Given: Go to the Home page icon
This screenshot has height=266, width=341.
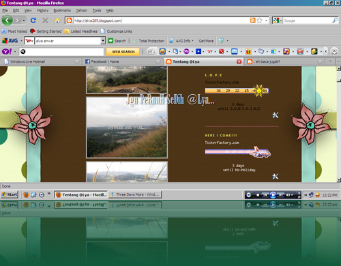Looking at the screenshot, I should pos(57,20).
